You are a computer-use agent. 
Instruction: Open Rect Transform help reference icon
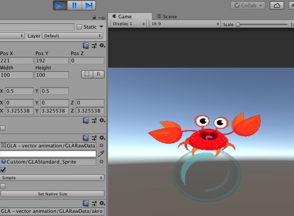click(x=86, y=46)
